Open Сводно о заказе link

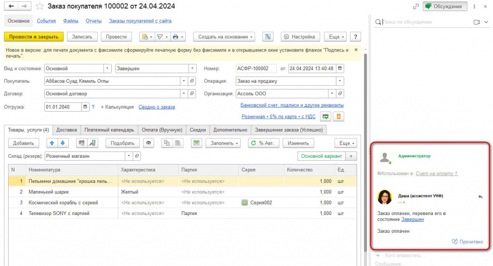pyautogui.click(x=157, y=107)
